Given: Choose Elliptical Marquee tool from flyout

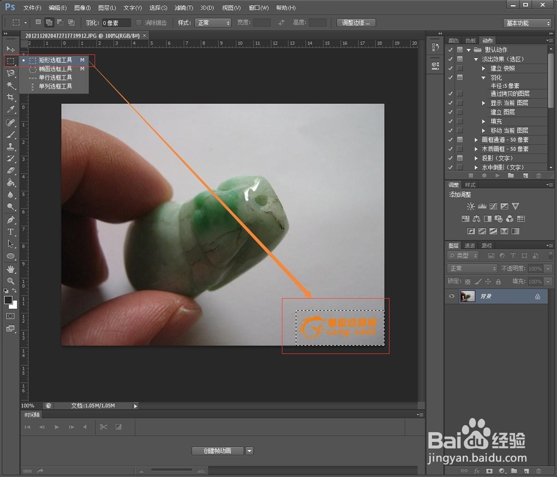Looking at the screenshot, I should (x=54, y=69).
